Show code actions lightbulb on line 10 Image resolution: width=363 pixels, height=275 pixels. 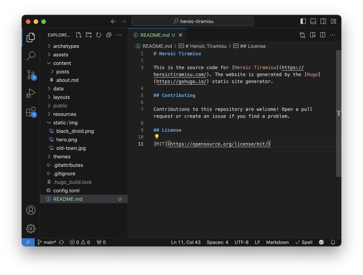[x=157, y=136]
